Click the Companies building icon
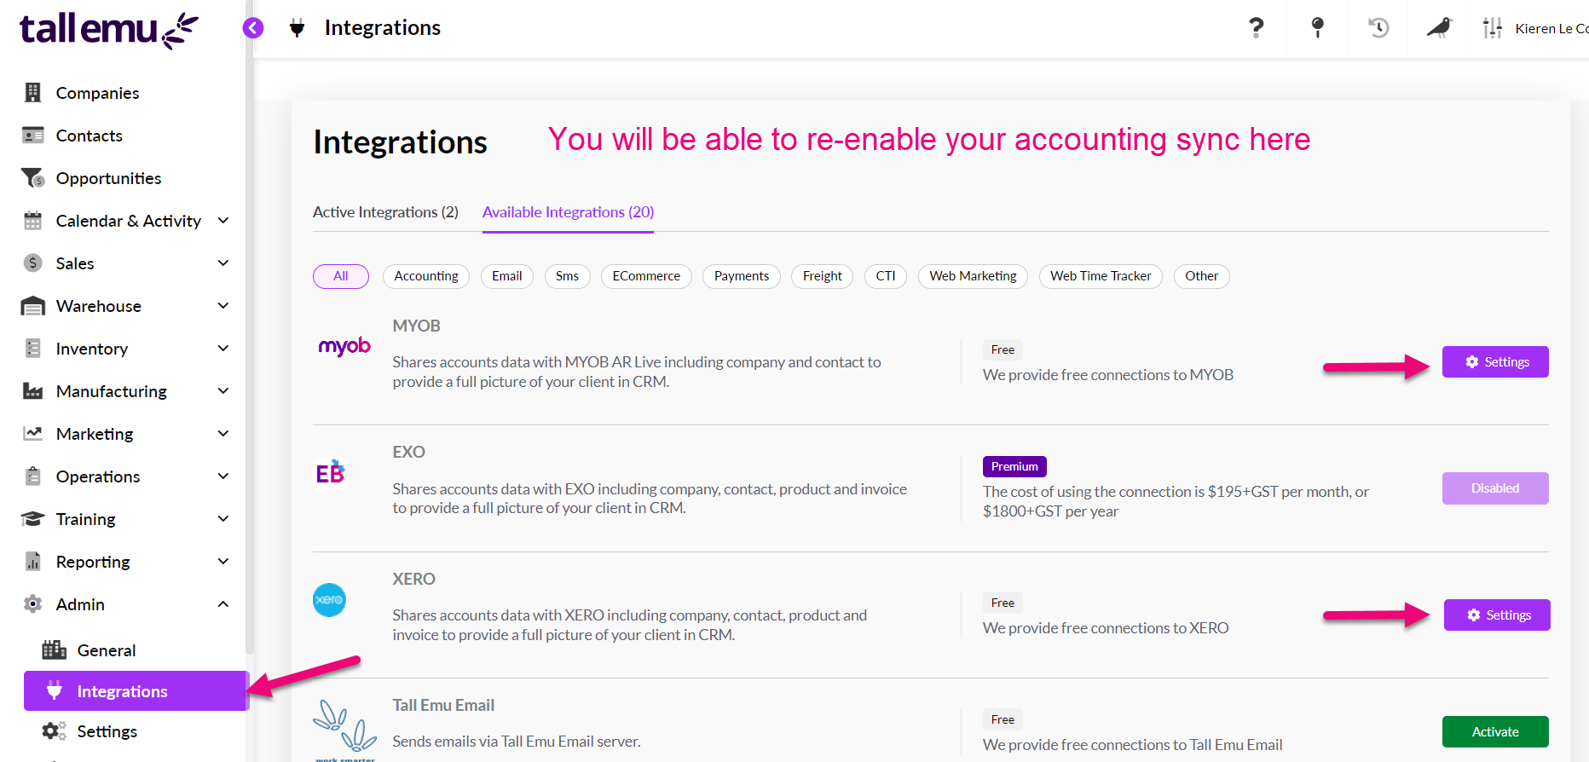 pyautogui.click(x=33, y=92)
